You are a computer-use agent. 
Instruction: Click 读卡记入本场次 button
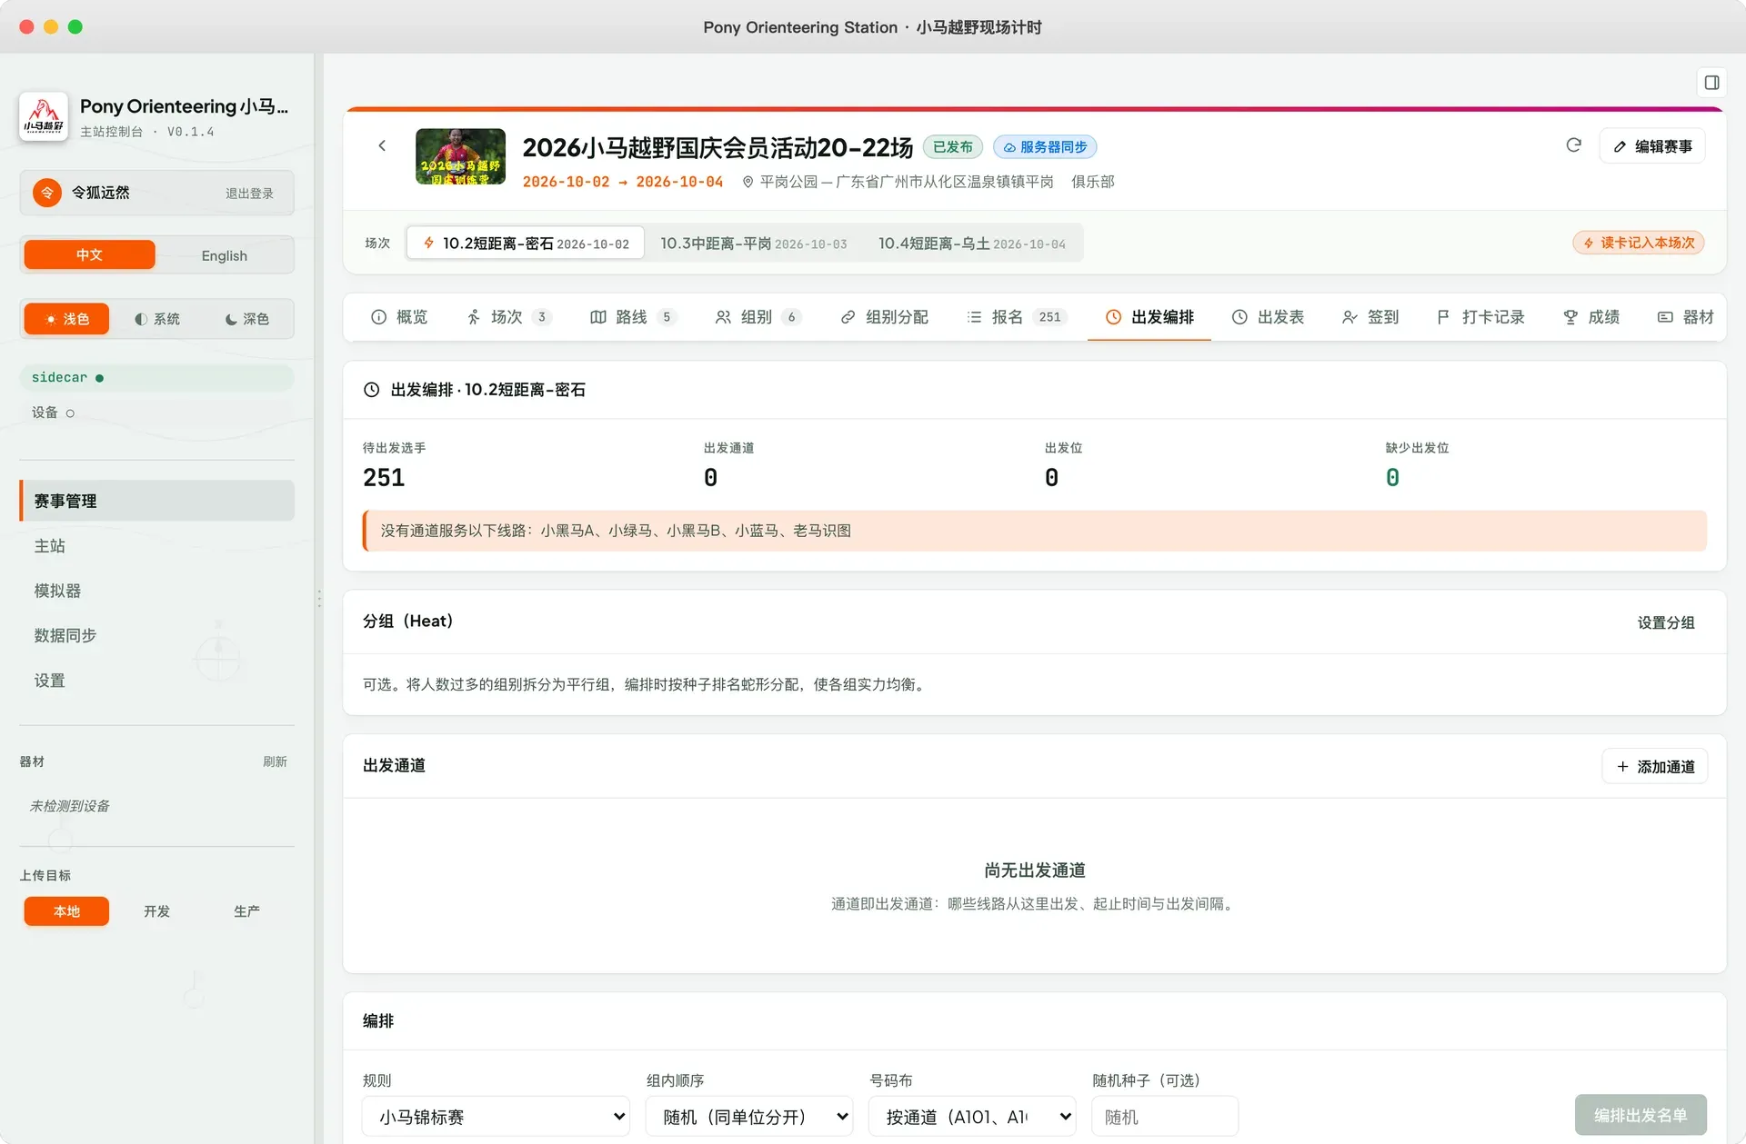pyautogui.click(x=1638, y=243)
